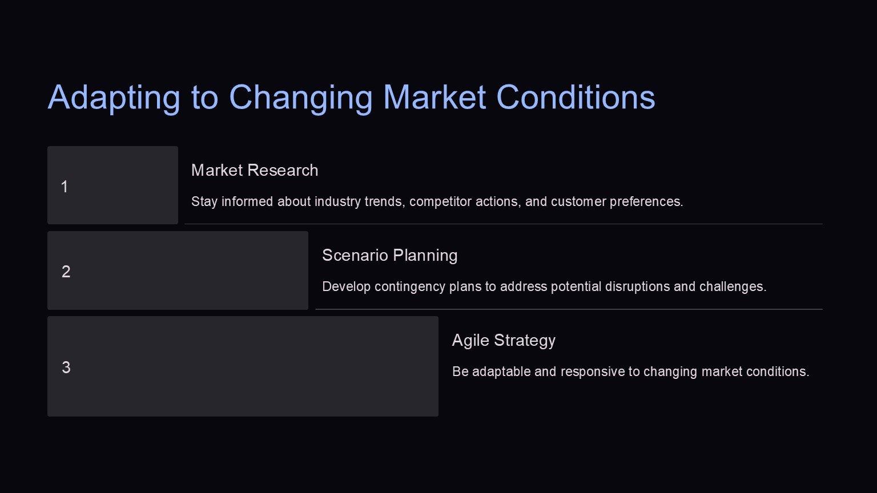Select the number 1 label
This screenshot has height=493, width=877.
click(65, 187)
